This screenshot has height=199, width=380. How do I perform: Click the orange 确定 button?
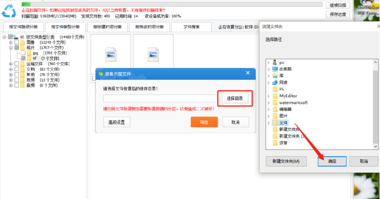coord(204,122)
